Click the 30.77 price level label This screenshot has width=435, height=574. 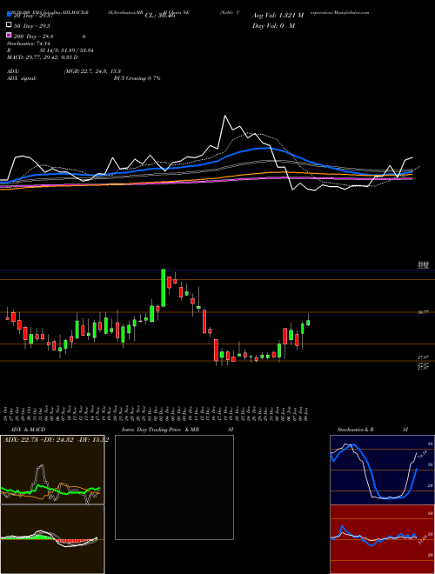[423, 312]
